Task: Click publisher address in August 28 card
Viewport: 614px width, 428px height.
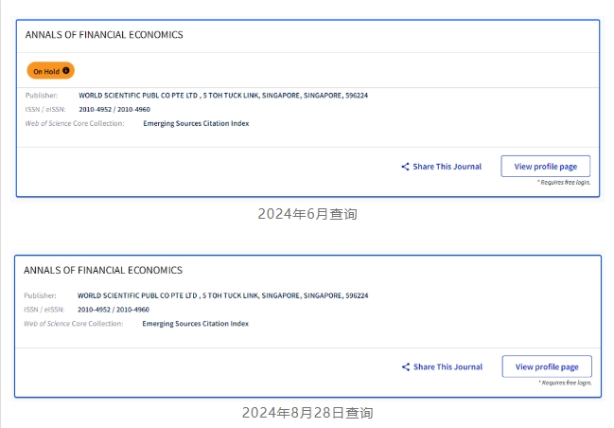Action: (x=223, y=295)
